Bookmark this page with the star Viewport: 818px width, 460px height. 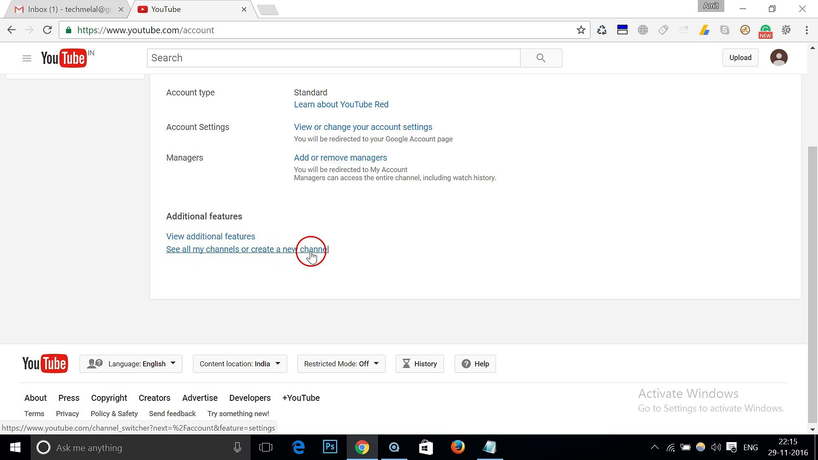coord(581,30)
